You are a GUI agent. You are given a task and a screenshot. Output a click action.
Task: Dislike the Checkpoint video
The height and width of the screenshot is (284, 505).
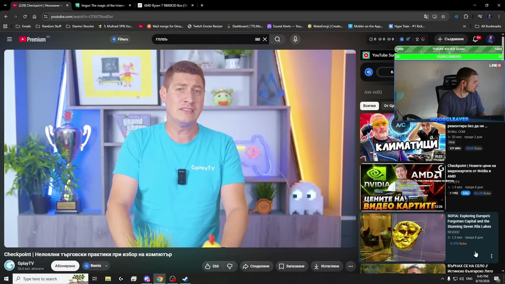pos(230,266)
